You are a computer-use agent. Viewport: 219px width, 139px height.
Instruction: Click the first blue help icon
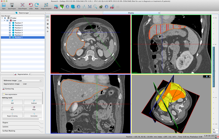pos(67,7)
